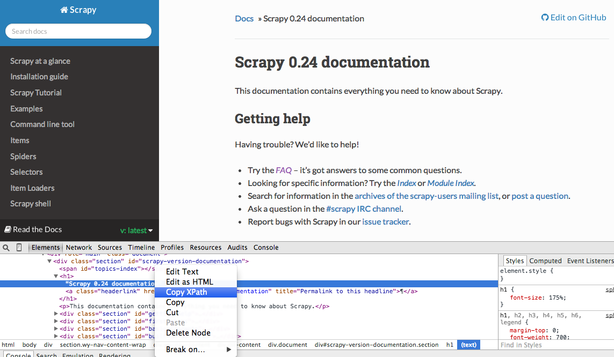Select 'Edit as HTML' in context menu
The image size is (614, 357).
[189, 282]
